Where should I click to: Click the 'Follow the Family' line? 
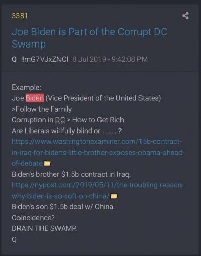(42, 109)
